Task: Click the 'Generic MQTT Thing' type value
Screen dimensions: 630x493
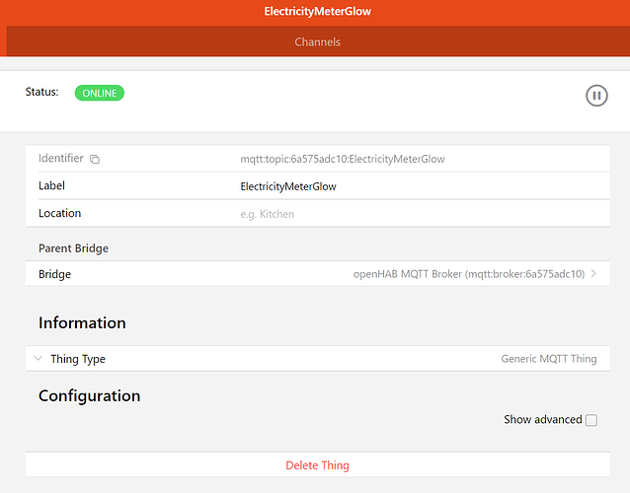Action: [548, 359]
